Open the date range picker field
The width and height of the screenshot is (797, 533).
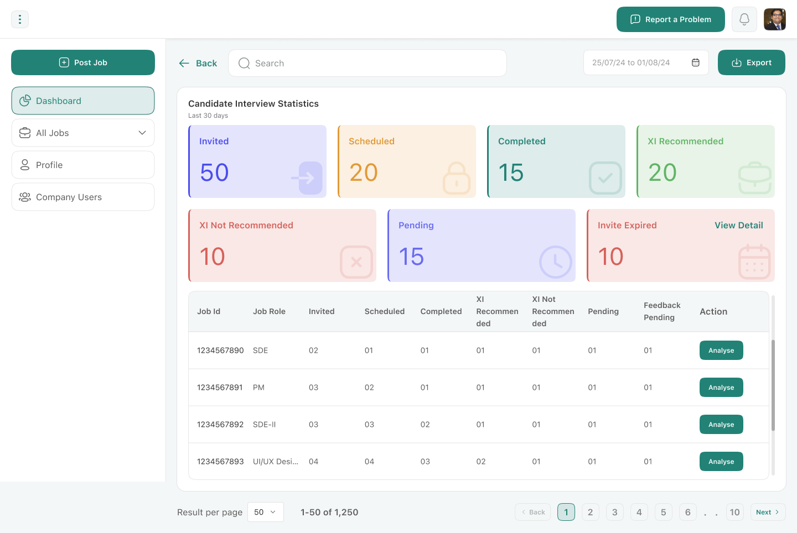(636, 62)
